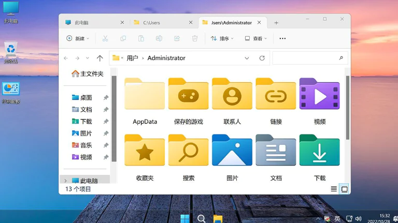Click 用户 in the address breadcrumb
This screenshot has width=398, height=223.
[132, 58]
